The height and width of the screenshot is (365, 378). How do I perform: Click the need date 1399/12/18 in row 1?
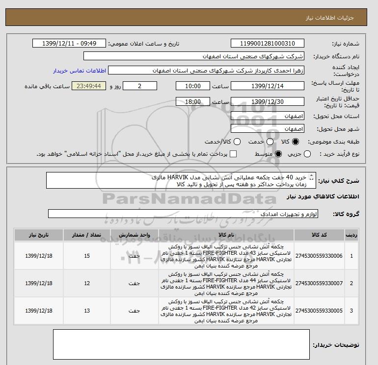point(39,256)
